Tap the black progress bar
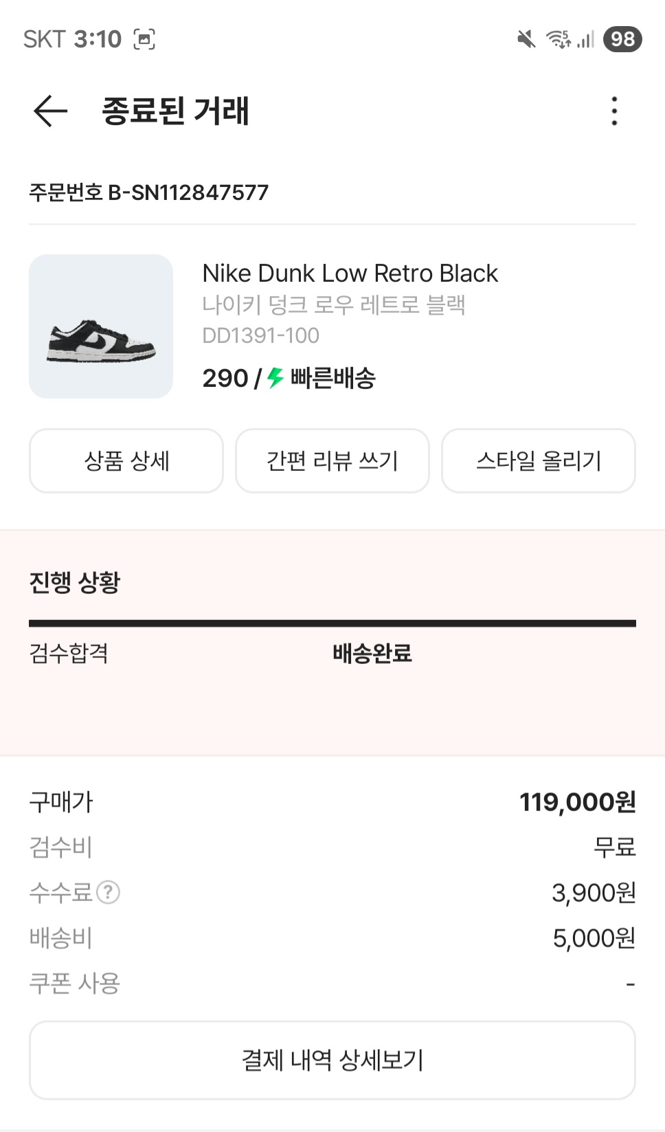Viewport: 665px width, 1132px height. pos(332,623)
